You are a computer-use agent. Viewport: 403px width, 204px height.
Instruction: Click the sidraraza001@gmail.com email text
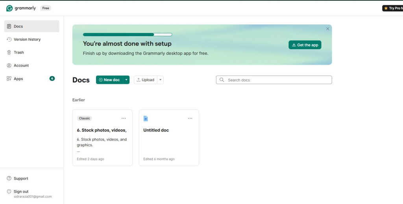tap(33, 197)
